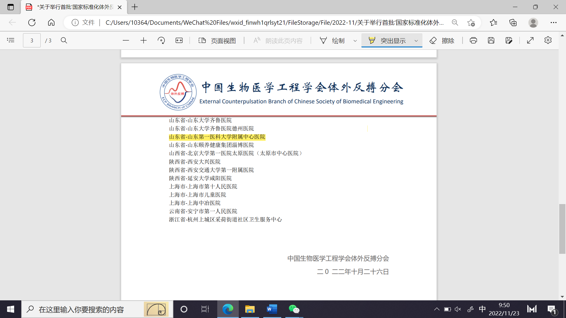Image resolution: width=566 pixels, height=318 pixels.
Task: Switch to Microsoft Edge on taskbar
Action: point(228,309)
